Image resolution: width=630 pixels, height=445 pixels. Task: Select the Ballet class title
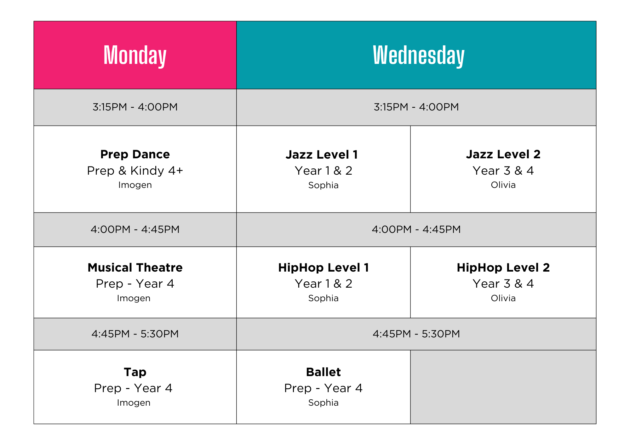click(323, 372)
